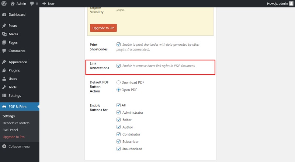295x162 pixels.
Task: Click the Tools wrench icon
Action: coord(4,87)
